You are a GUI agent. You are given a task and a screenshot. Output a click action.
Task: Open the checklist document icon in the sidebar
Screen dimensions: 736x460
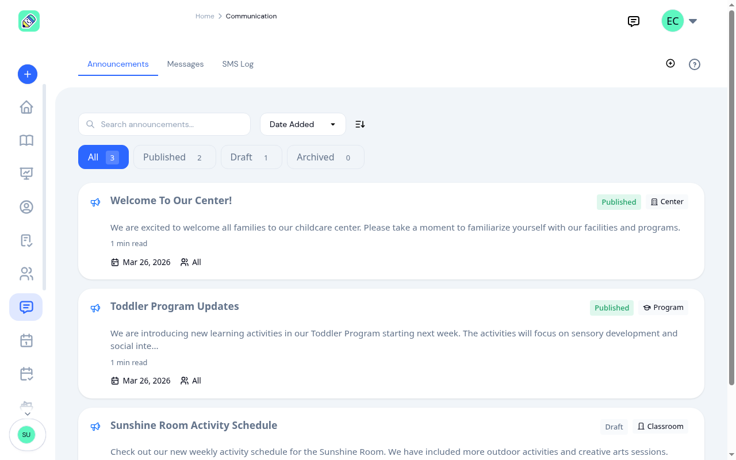26,240
